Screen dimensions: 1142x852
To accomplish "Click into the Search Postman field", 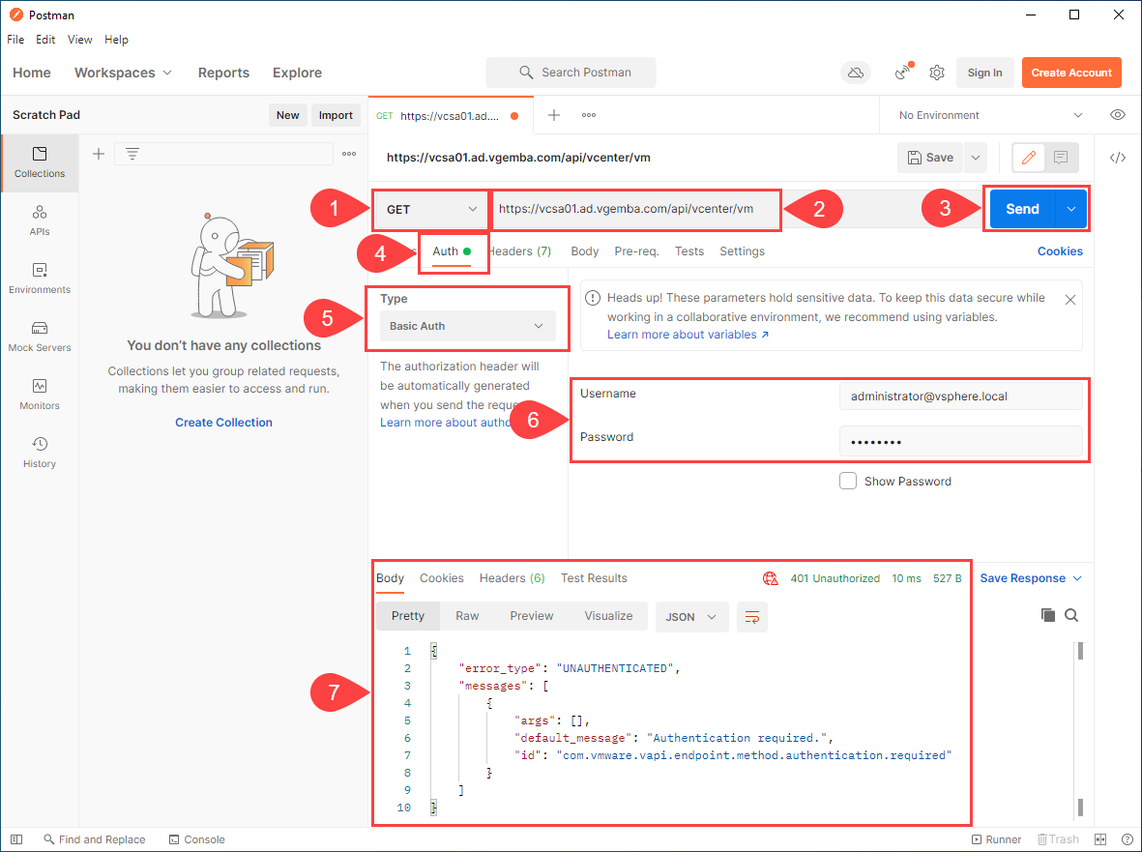I will [x=571, y=73].
